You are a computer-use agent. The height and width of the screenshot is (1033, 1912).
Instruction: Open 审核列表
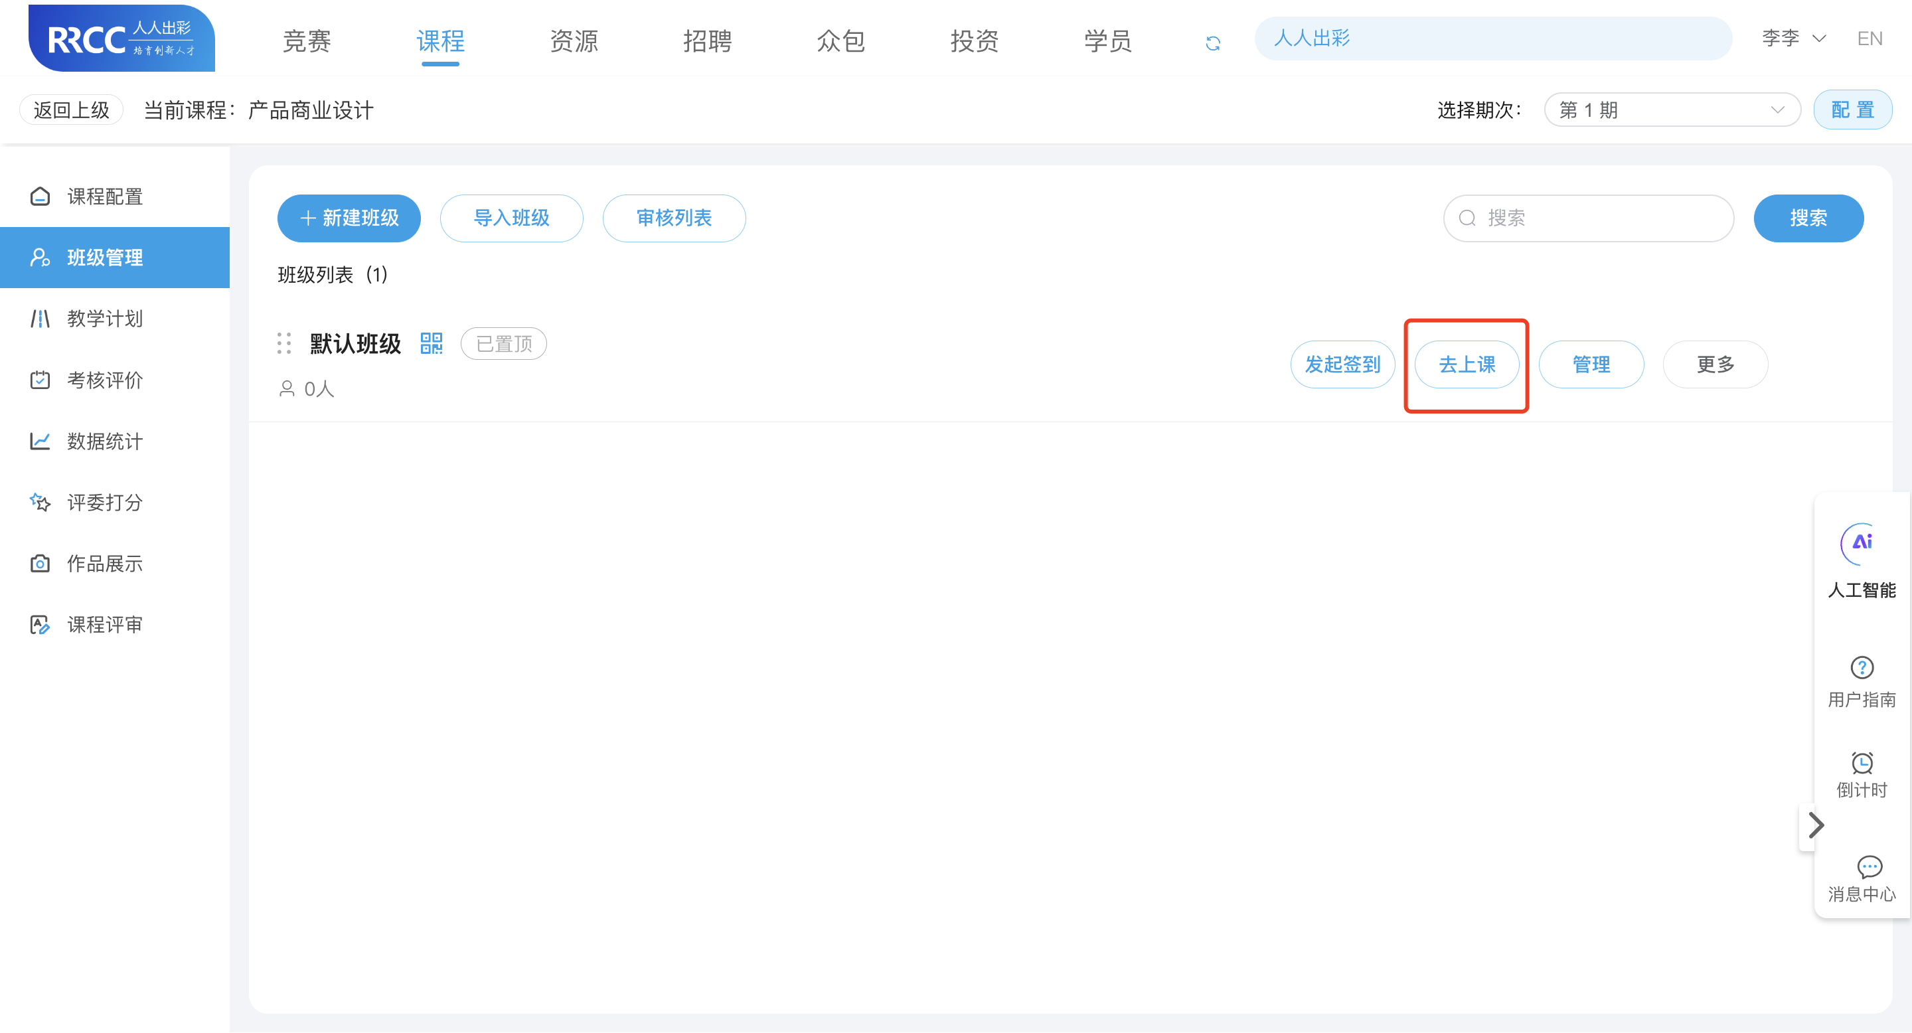coord(674,218)
